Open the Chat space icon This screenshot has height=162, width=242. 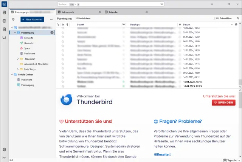pos(4,37)
